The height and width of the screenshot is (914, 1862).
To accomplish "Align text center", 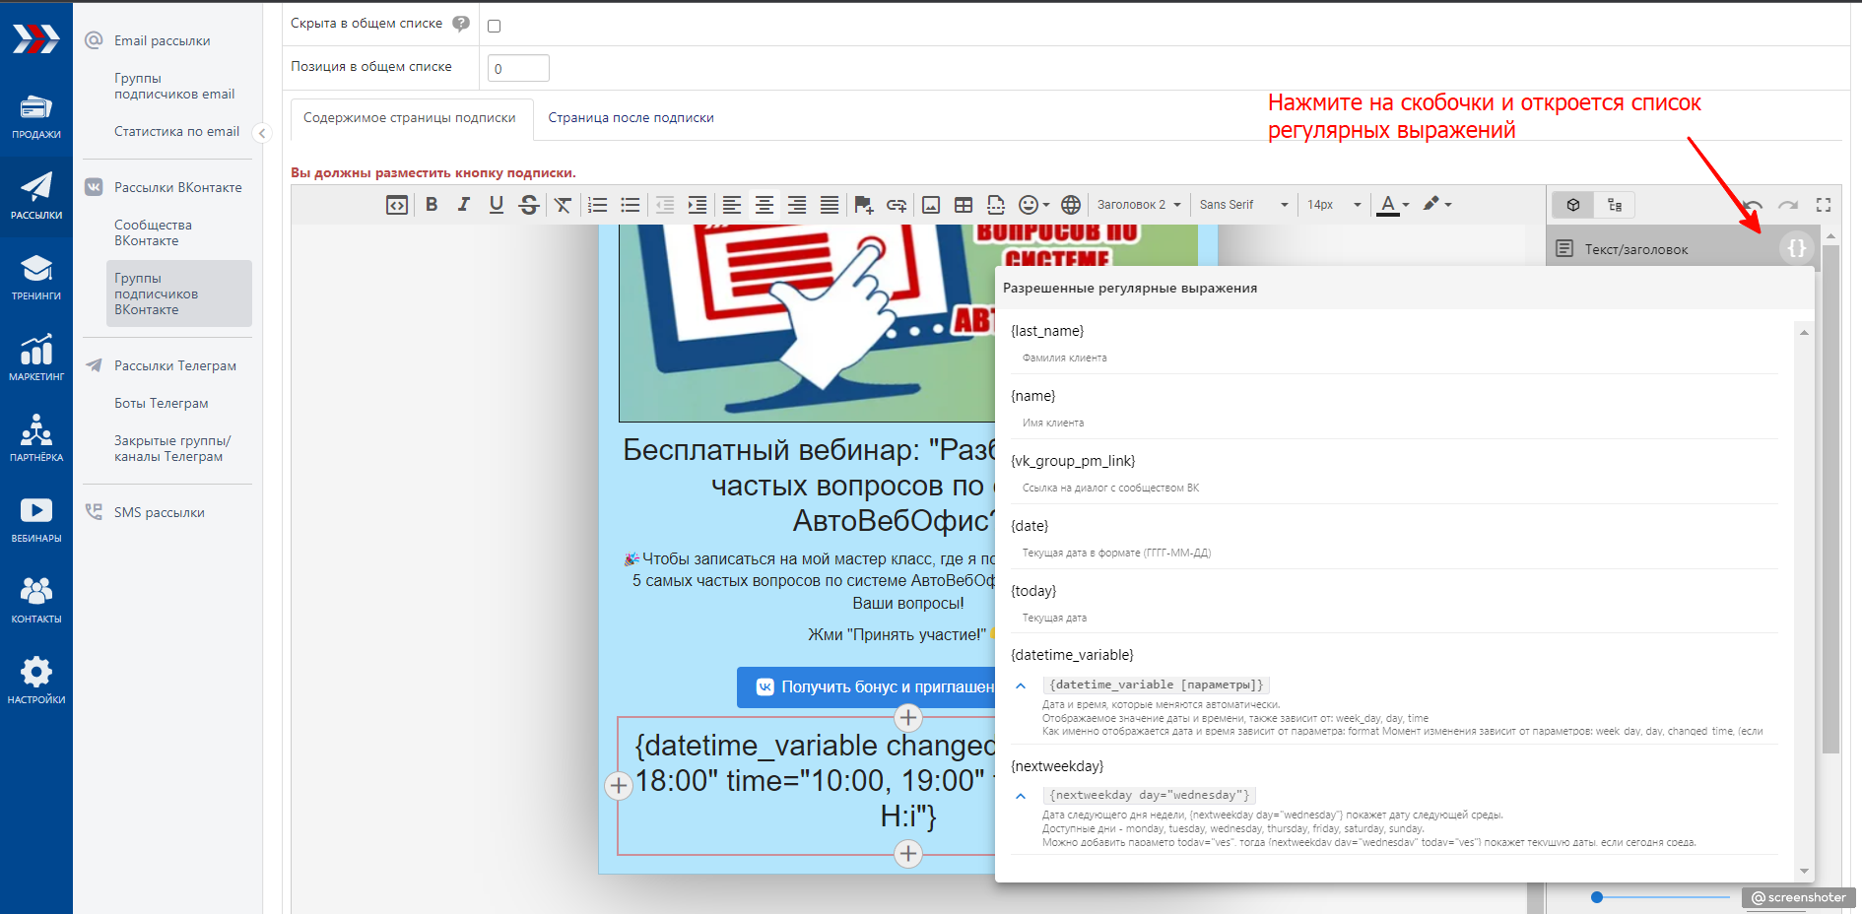I will pos(765,205).
